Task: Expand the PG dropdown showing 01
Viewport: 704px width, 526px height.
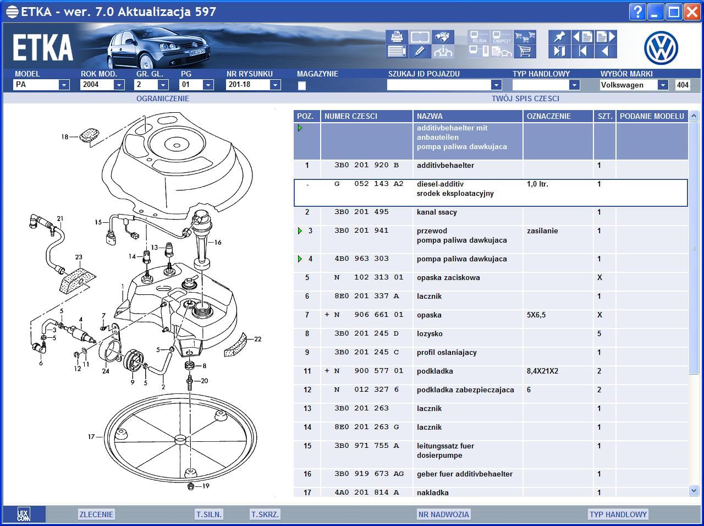Action: (208, 85)
